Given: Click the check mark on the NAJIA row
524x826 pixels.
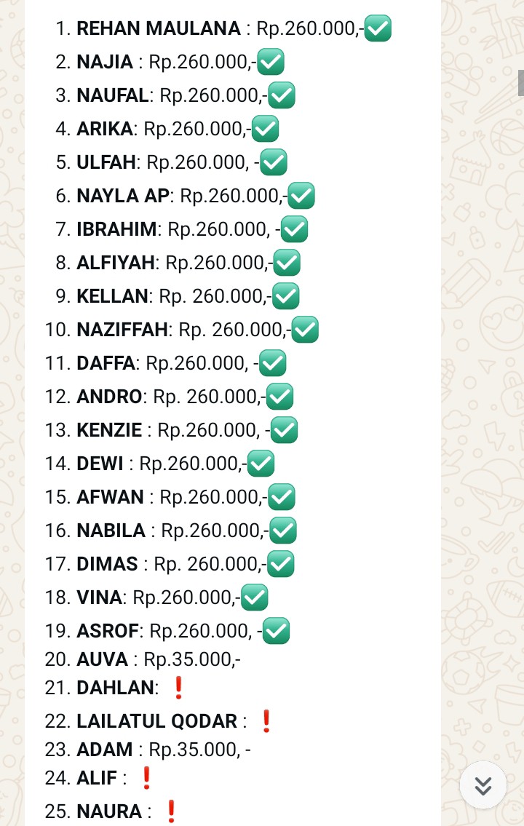Looking at the screenshot, I should click(x=271, y=62).
